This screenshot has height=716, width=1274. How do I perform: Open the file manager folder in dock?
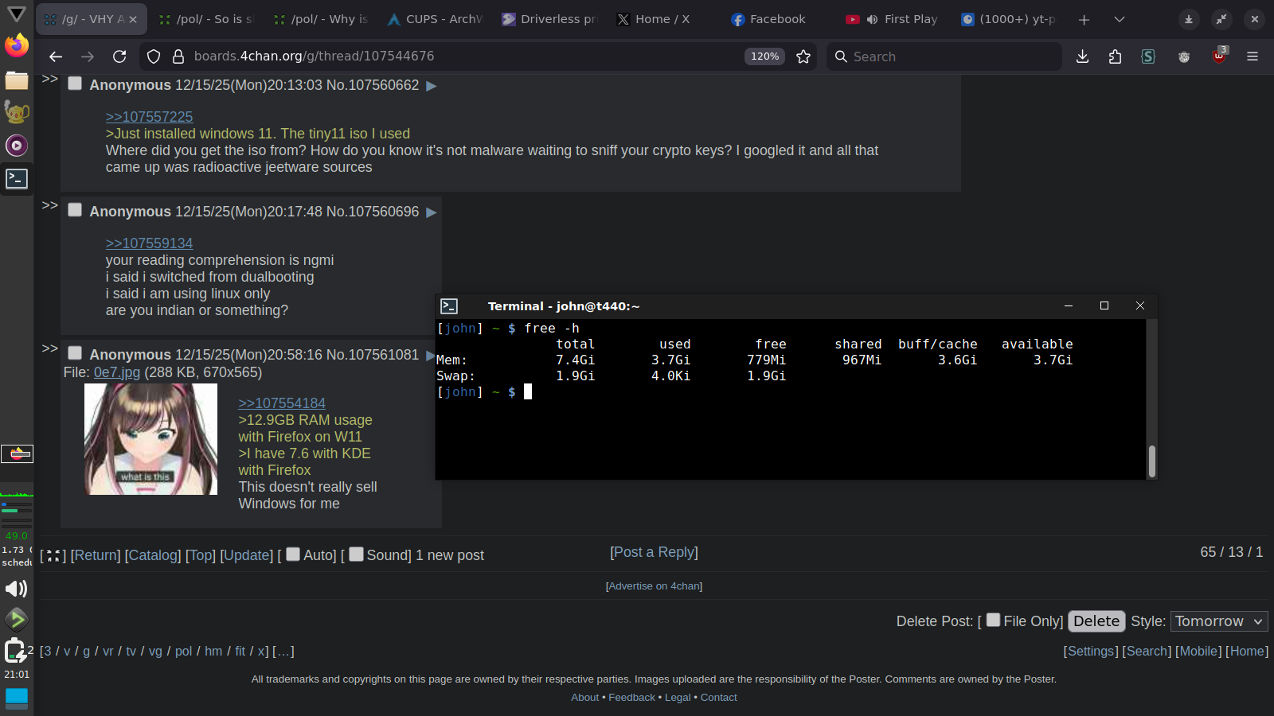pos(17,80)
